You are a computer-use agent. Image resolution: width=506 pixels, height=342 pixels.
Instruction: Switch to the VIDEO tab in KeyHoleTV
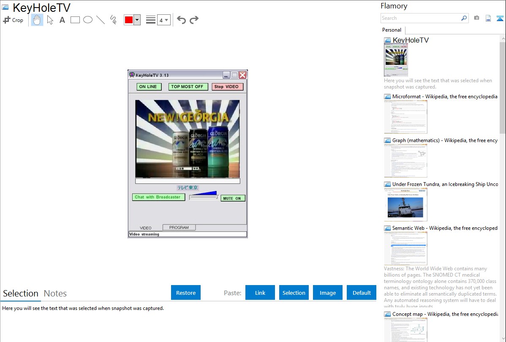tap(146, 228)
